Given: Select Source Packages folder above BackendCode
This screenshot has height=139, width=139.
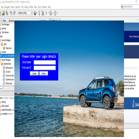Looking at the screenshot, I should coord(6,60).
